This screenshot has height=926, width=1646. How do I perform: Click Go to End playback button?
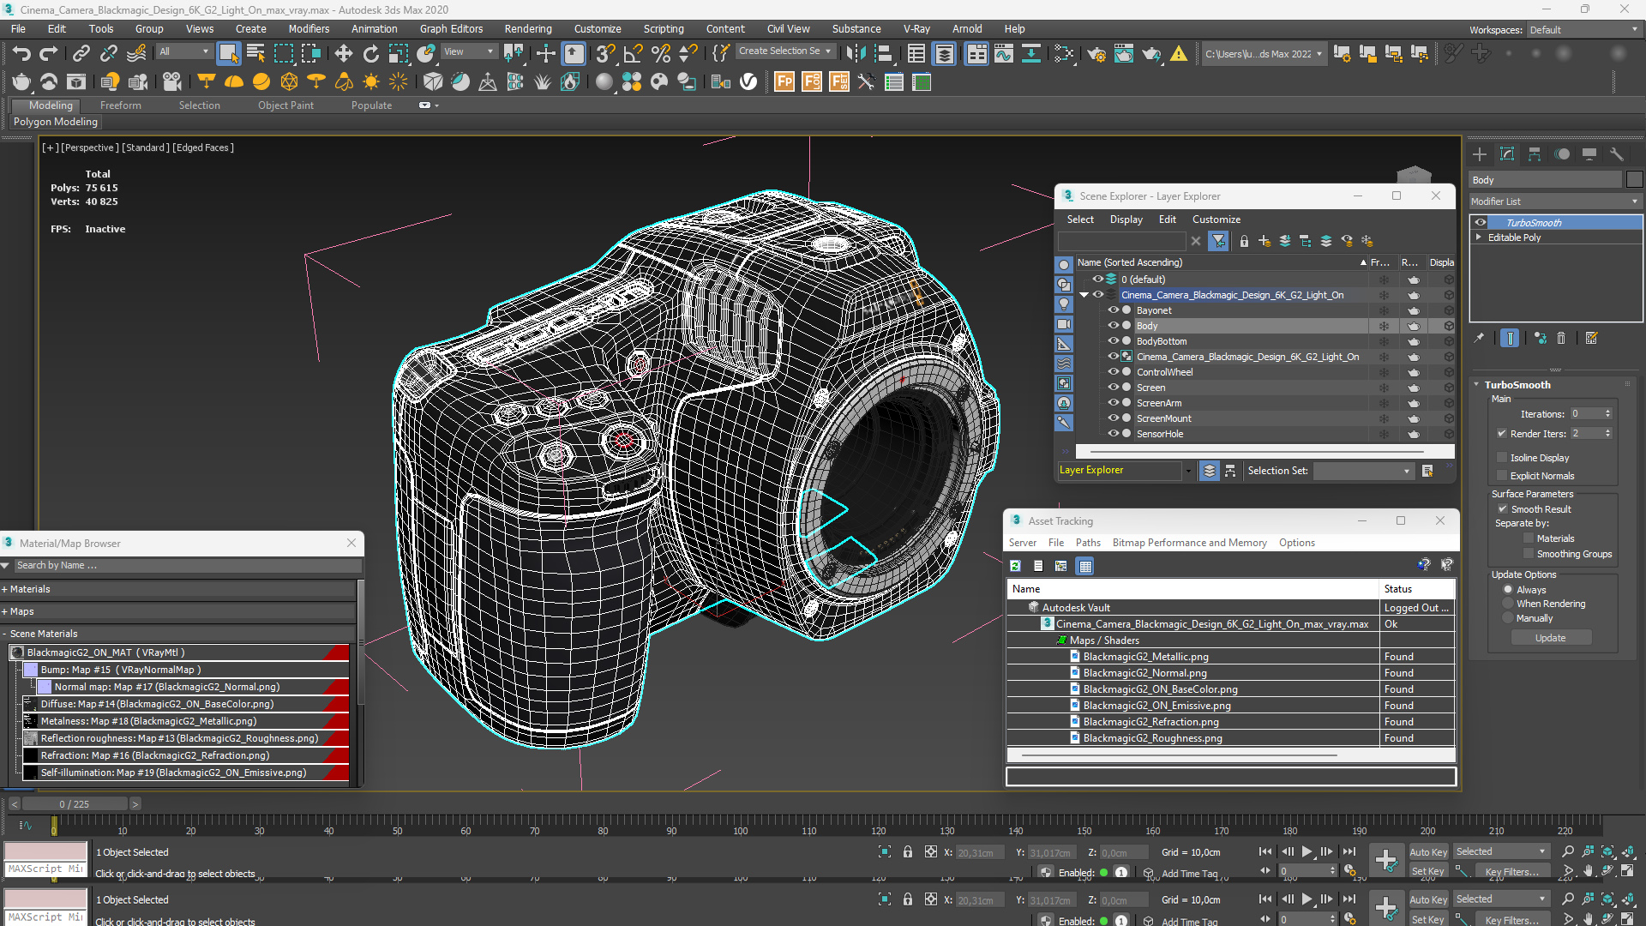[1349, 851]
